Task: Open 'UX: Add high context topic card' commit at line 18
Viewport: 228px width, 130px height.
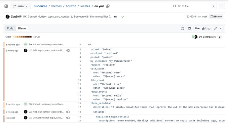Action: [46, 112]
